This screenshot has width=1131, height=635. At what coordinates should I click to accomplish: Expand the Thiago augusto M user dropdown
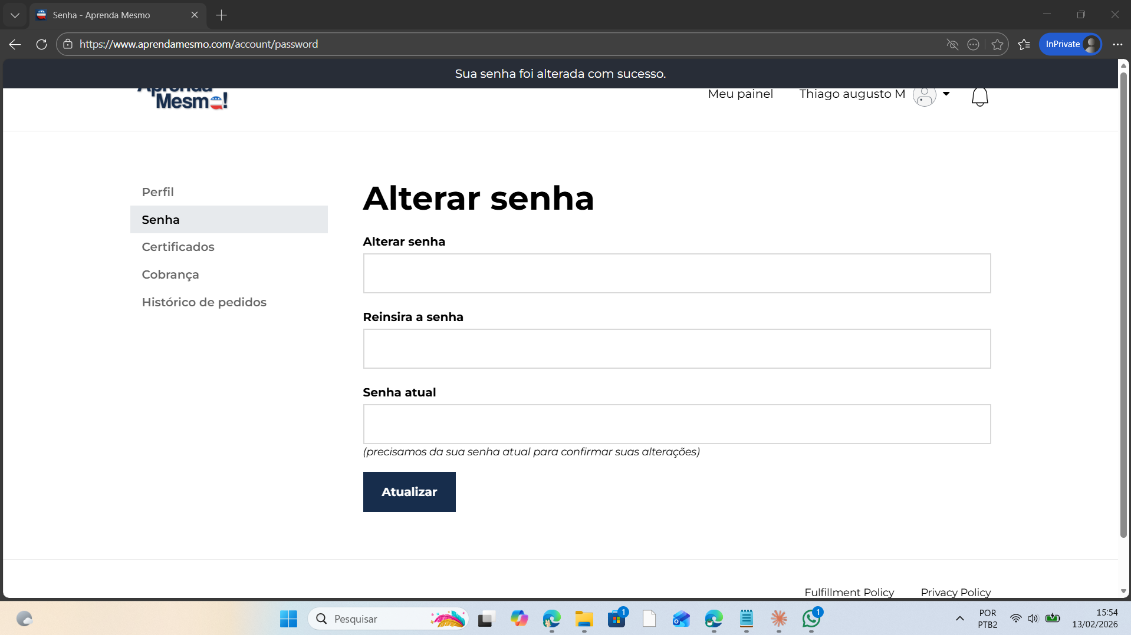946,94
